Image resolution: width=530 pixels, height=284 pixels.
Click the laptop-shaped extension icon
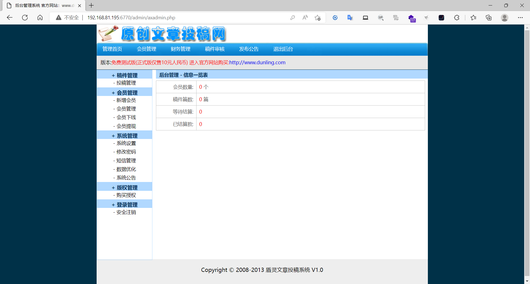(365, 18)
